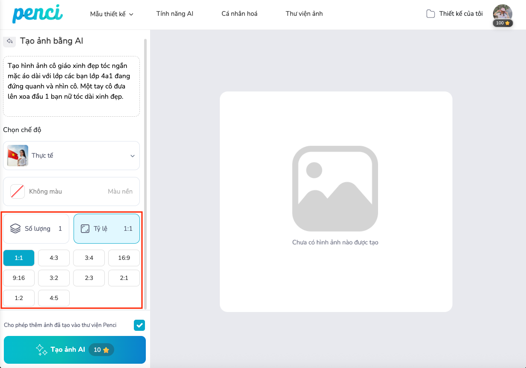526x368 pixels.
Task: Open the Thực tế mode dropdown
Action: (71, 156)
